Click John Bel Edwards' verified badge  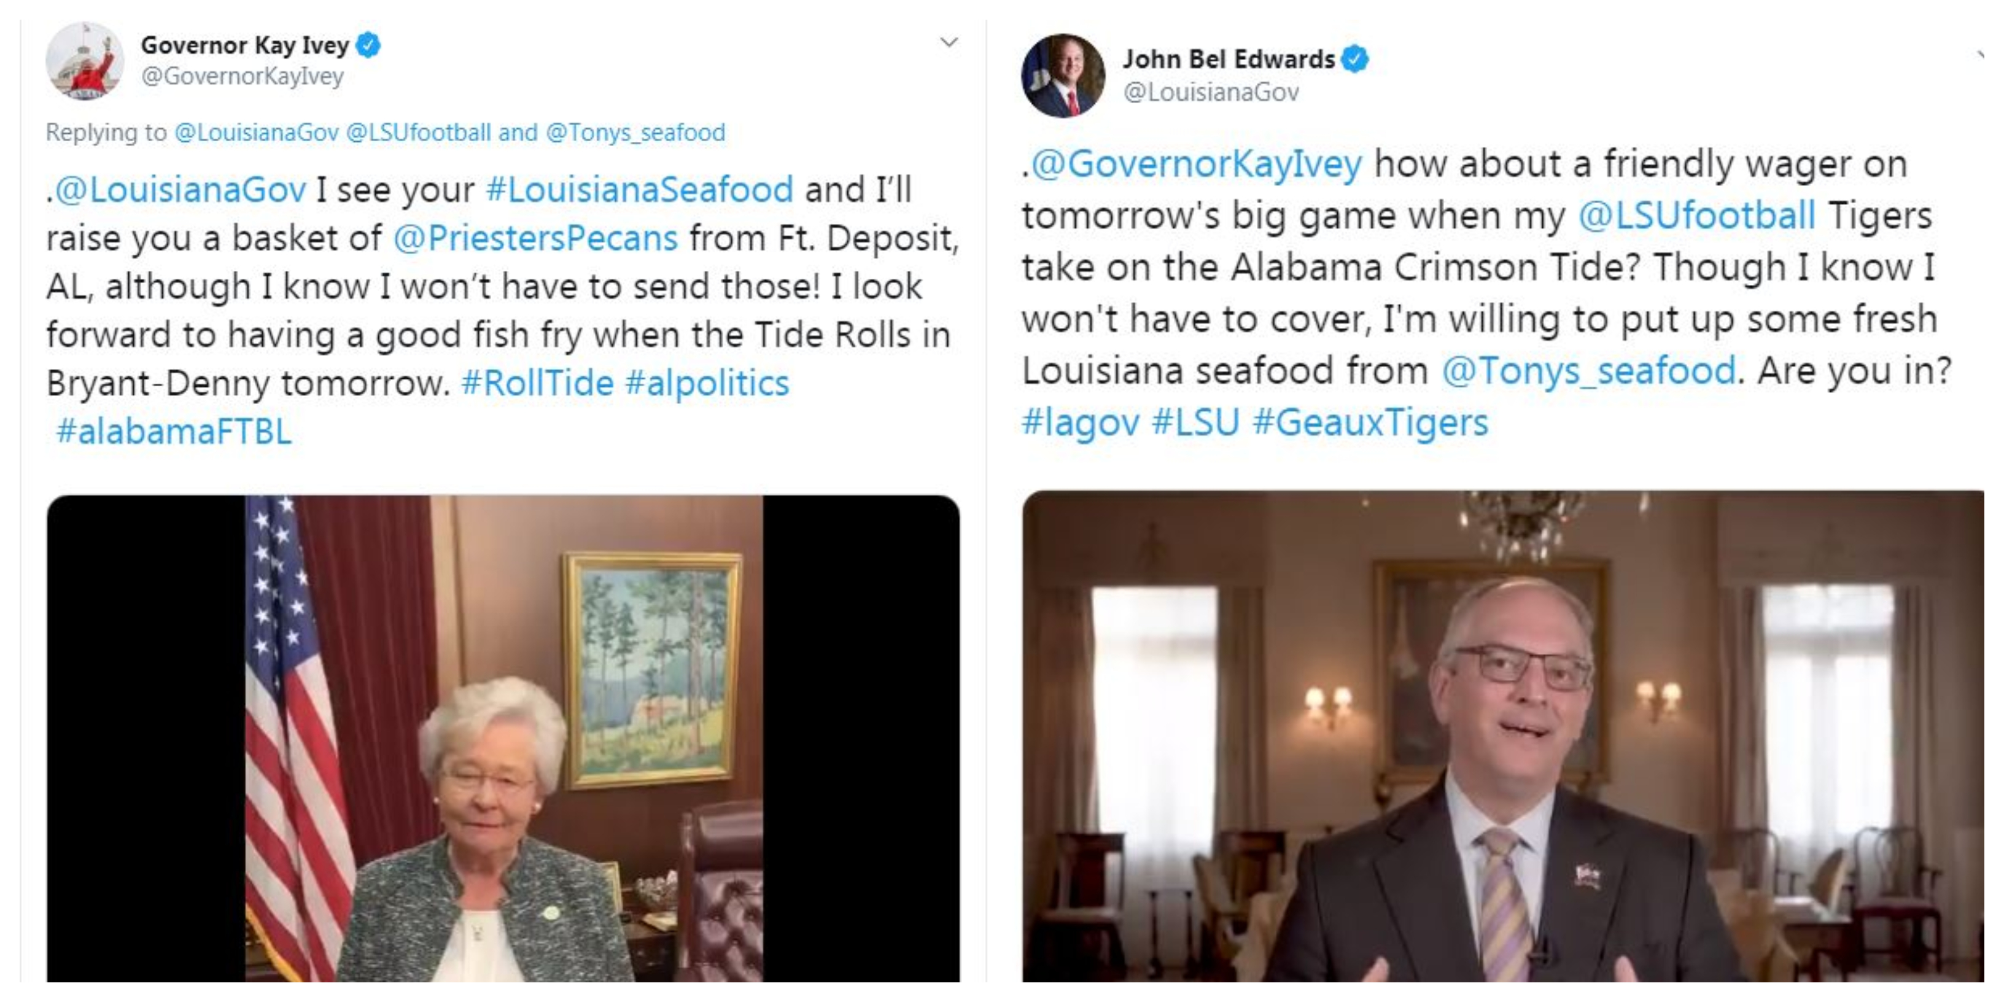pos(1355,59)
